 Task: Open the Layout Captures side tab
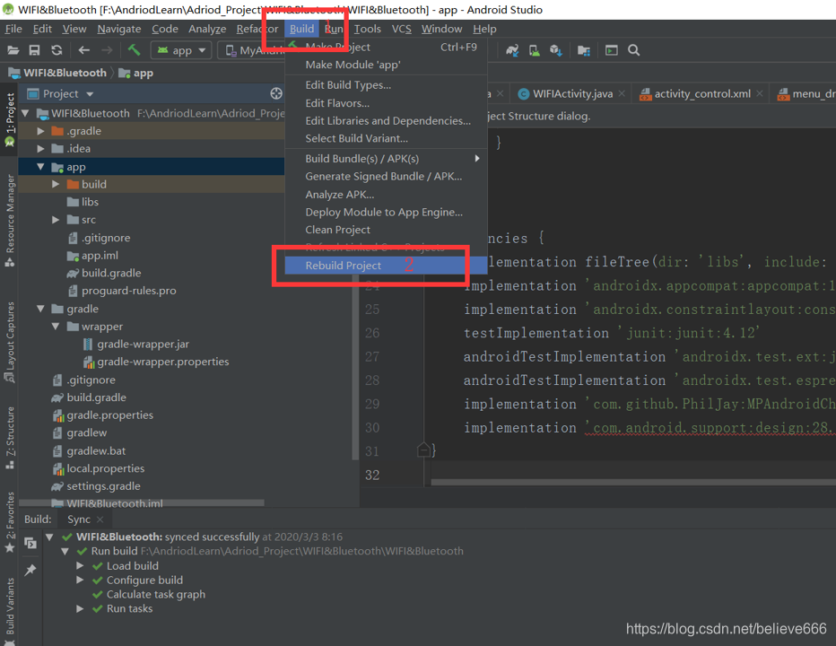[x=10, y=342]
